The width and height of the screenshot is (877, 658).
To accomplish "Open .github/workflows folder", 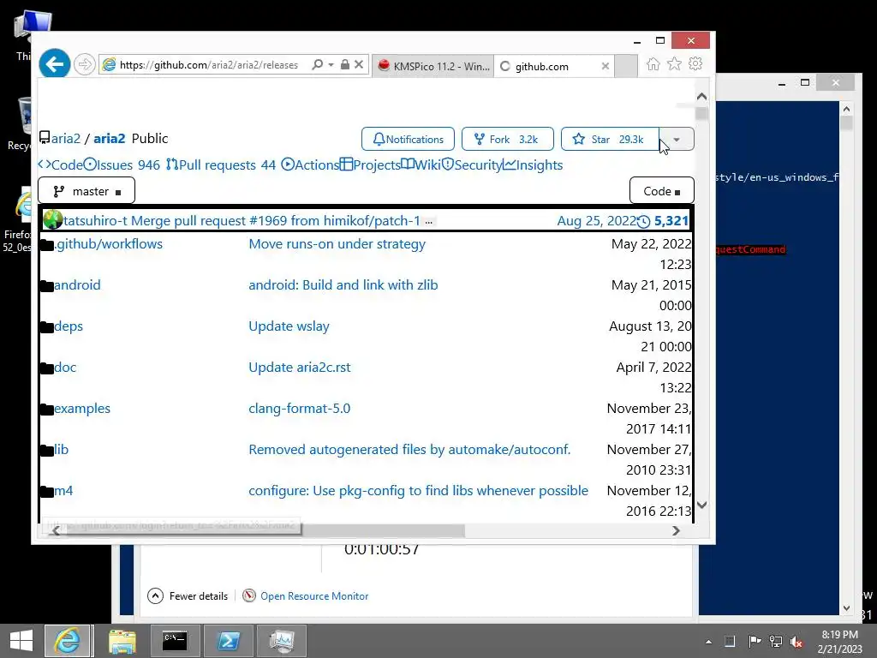I will pos(109,244).
